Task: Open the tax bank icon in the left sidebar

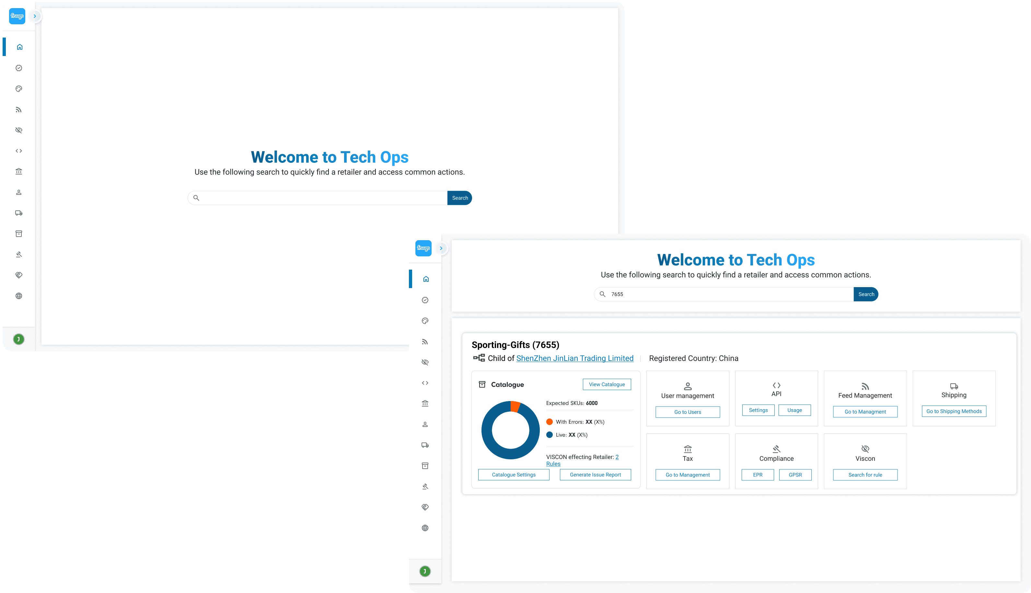Action: coord(19,172)
